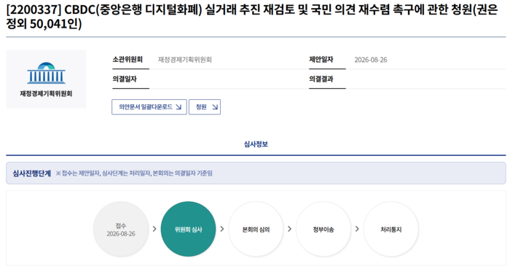Viewport: 510px width, 266px height.
Task: Click the 재정경제기획위원회 caption under the logo
Action: (46, 94)
